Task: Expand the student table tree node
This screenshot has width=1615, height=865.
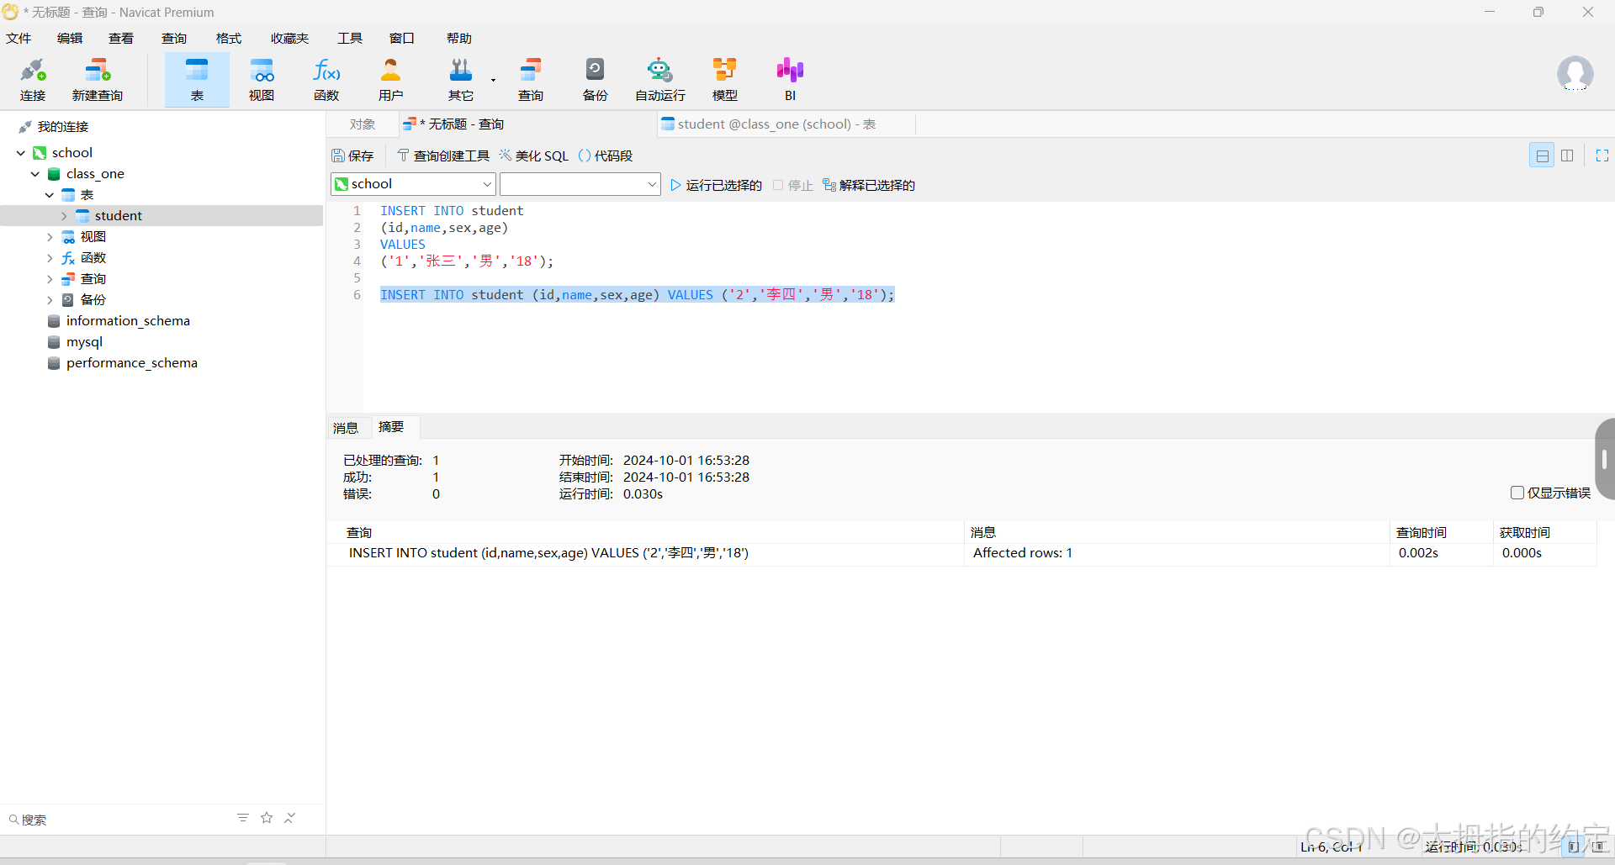Action: pyautogui.click(x=64, y=216)
